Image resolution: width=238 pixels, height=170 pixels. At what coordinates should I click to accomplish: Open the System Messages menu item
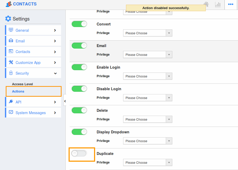click(30, 113)
